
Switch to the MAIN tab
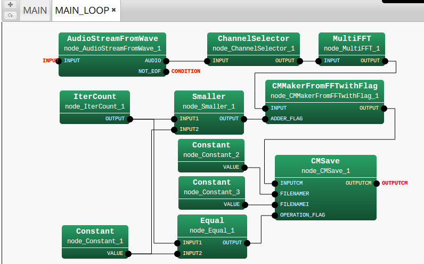click(x=35, y=11)
